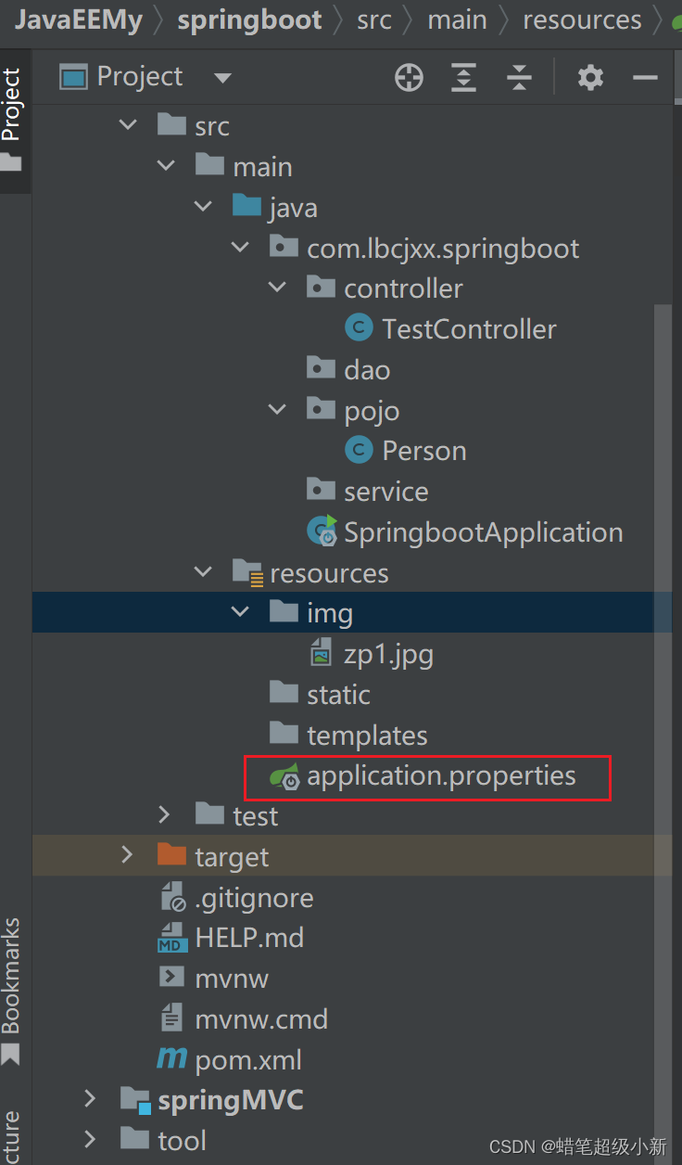Click the Collapse All icon in Project toolbar
The width and height of the screenshot is (682, 1165).
point(519,77)
